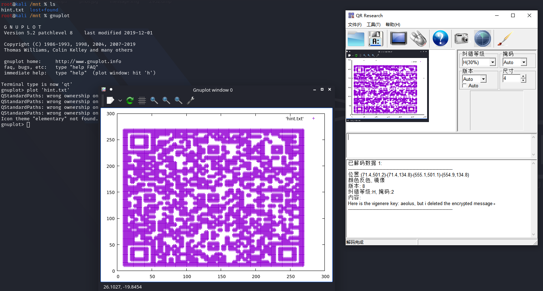Click the 尺寸 size input field showing 4
This screenshot has width=543, height=291.
[x=511, y=78]
